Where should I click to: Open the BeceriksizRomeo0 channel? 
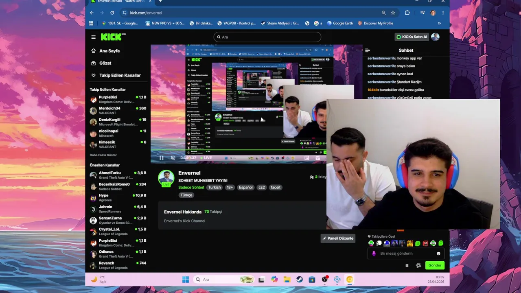[x=118, y=186]
